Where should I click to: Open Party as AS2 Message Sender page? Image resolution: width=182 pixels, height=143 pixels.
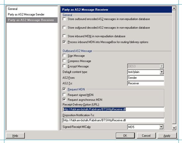click(x=26, y=14)
